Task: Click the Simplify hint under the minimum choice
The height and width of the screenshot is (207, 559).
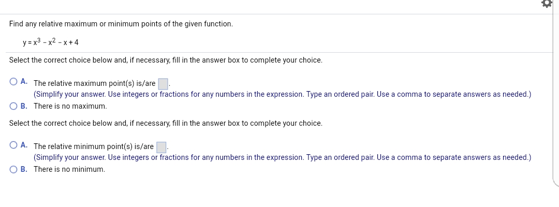Action: click(282, 157)
